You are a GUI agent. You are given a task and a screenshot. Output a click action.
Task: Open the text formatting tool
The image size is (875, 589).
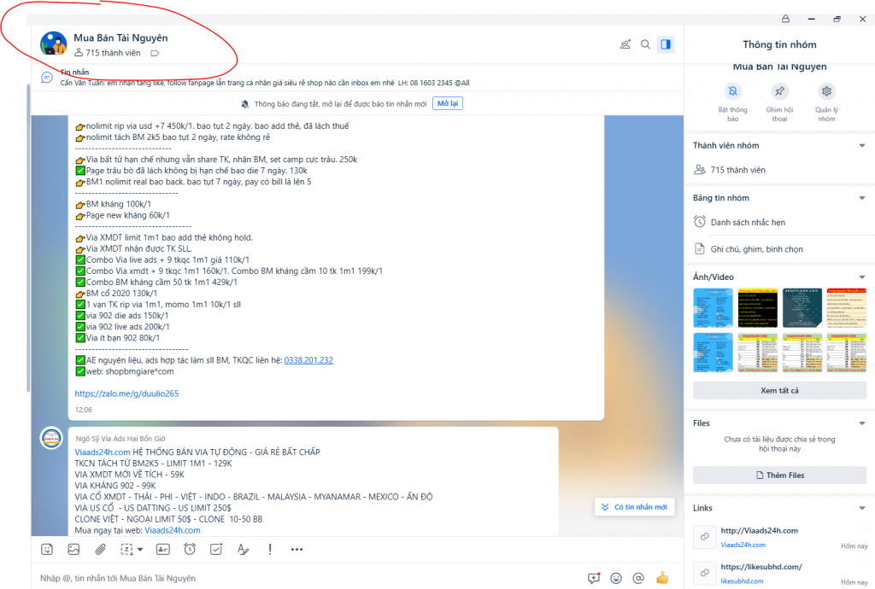tap(242, 549)
